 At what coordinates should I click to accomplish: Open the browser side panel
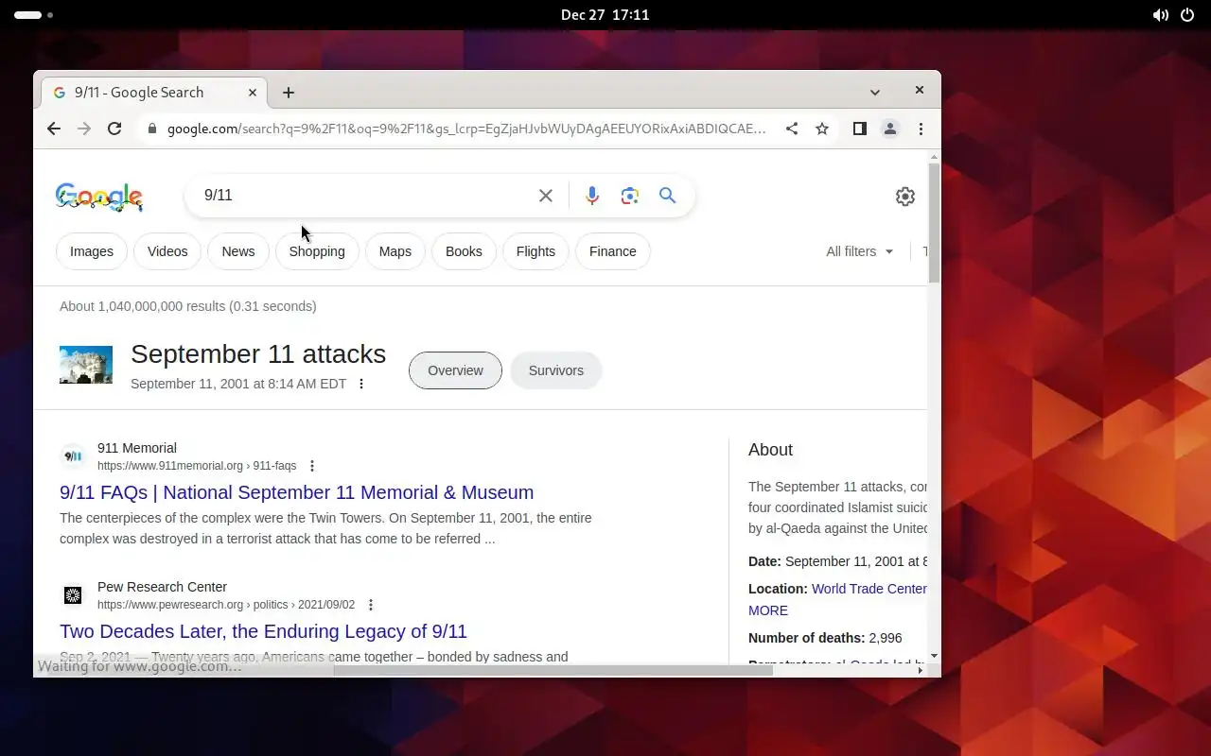[859, 129]
